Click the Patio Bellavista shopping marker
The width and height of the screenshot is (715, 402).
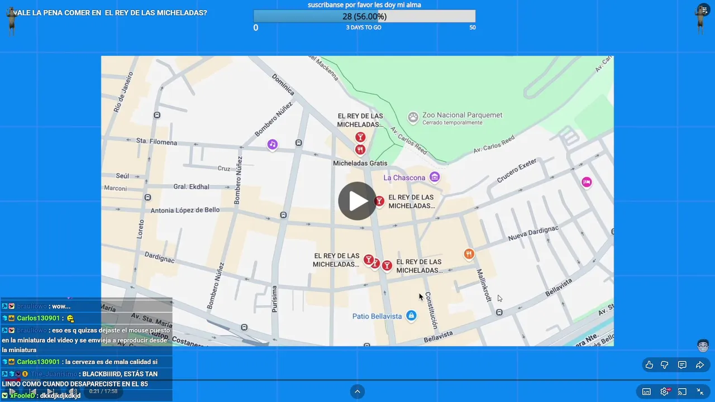411,316
